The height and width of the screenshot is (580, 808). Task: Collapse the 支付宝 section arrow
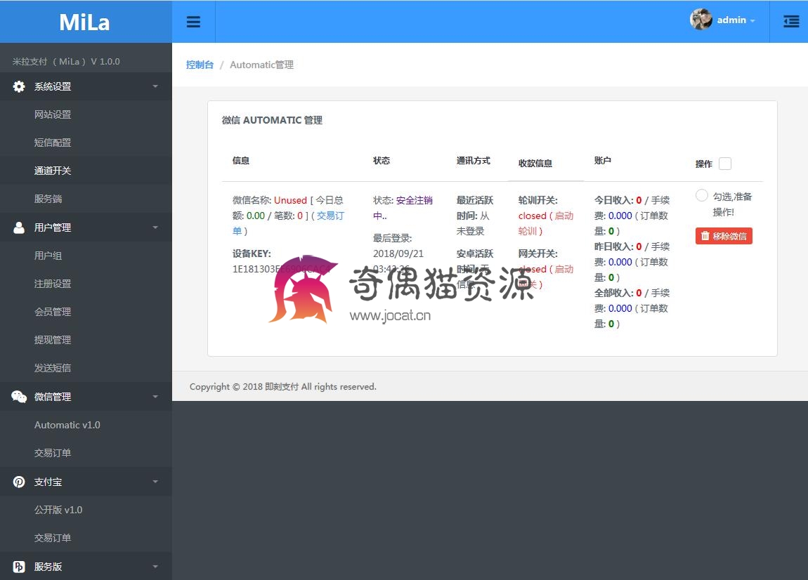(x=155, y=482)
